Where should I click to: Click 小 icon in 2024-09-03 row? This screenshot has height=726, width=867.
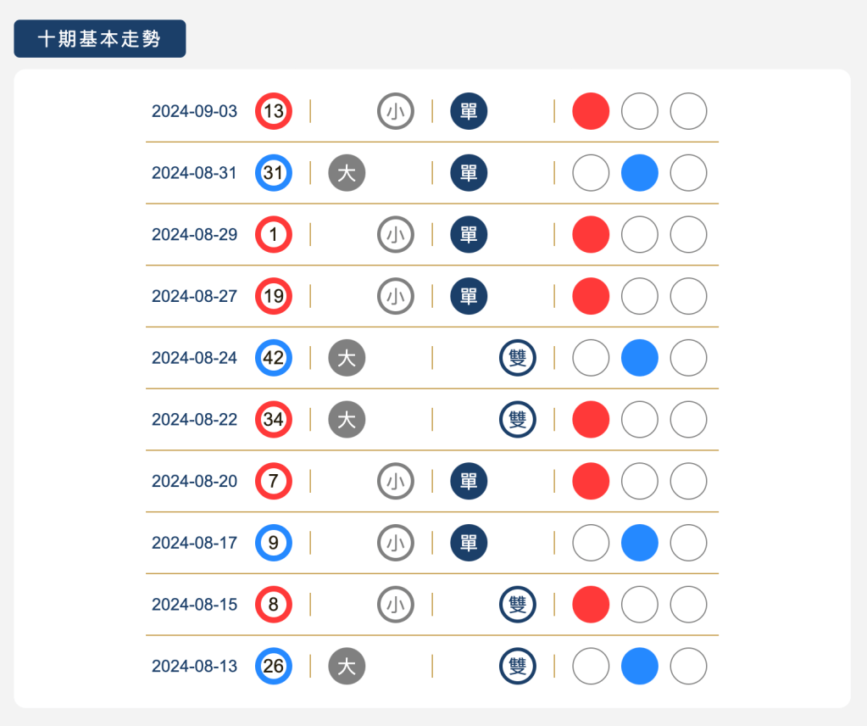click(396, 111)
